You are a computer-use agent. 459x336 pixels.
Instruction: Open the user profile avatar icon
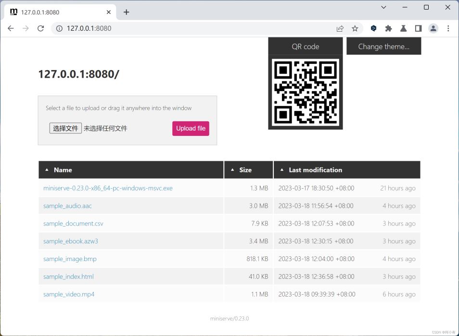coord(433,28)
